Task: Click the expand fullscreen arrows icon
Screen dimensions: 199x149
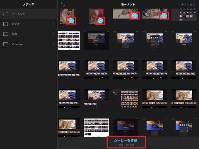Action: [x=63, y=4]
